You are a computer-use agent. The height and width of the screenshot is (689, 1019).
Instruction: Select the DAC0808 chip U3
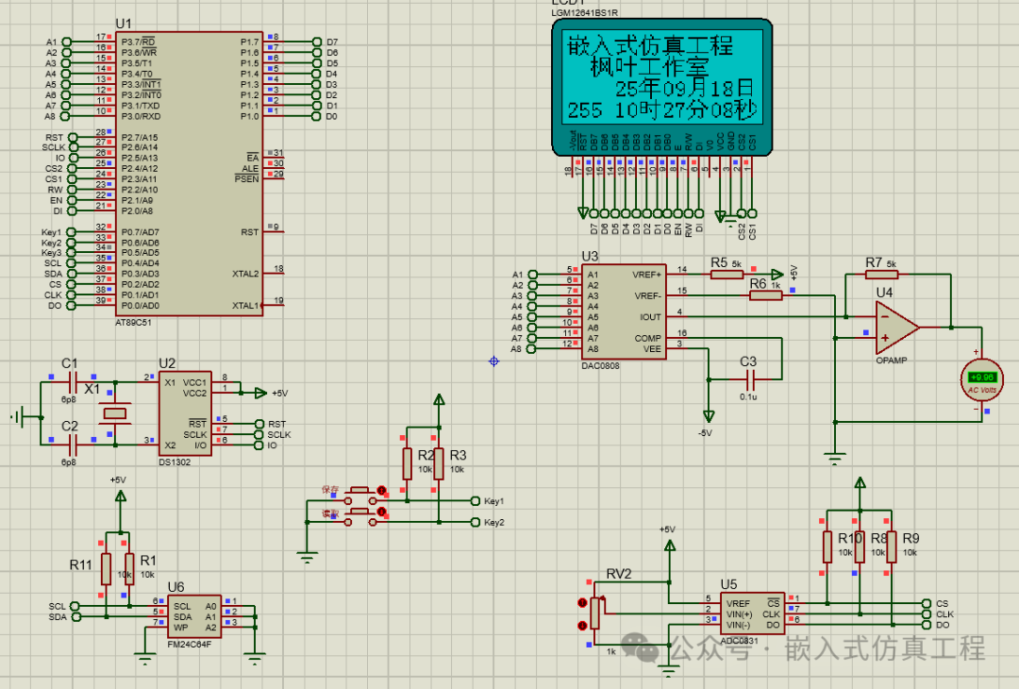(x=624, y=312)
